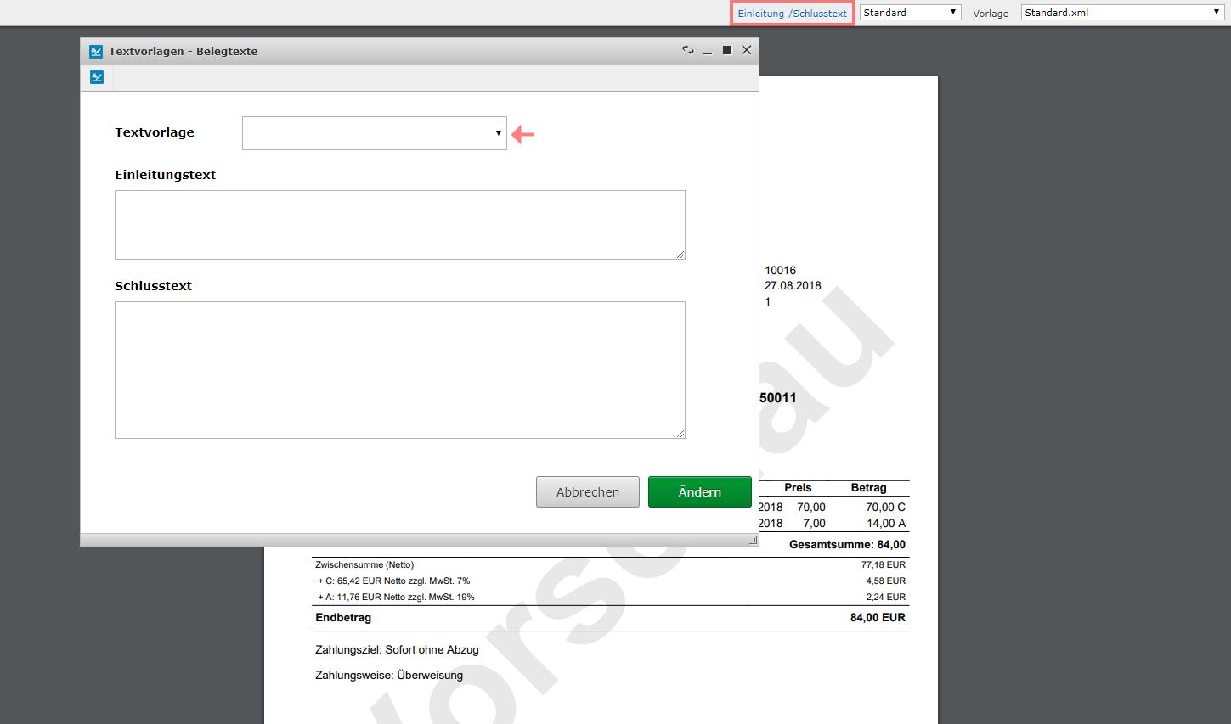
Task: Click the number 10016 in preview
Action: click(x=780, y=271)
